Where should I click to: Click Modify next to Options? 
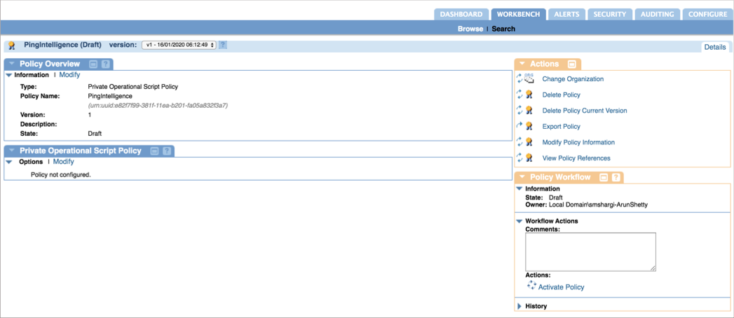point(64,162)
